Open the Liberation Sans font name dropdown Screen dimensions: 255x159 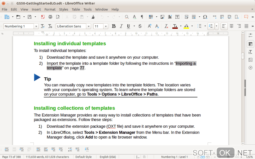88,26
